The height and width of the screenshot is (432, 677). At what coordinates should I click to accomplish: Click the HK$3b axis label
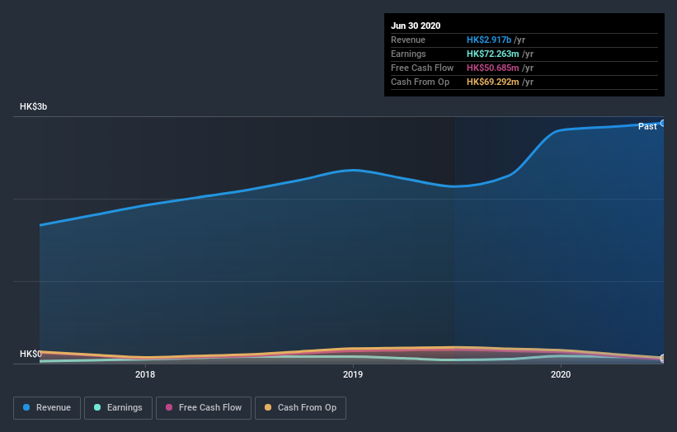click(x=33, y=106)
